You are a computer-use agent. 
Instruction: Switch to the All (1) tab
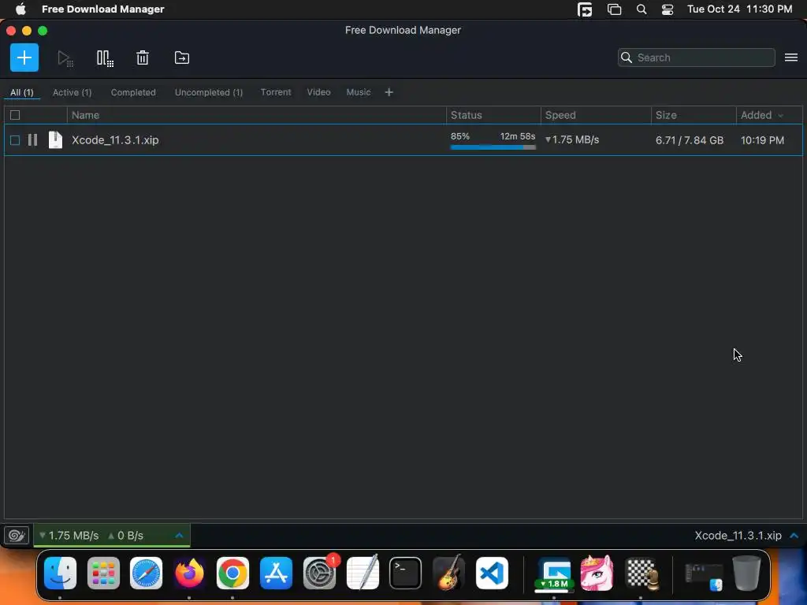21,93
